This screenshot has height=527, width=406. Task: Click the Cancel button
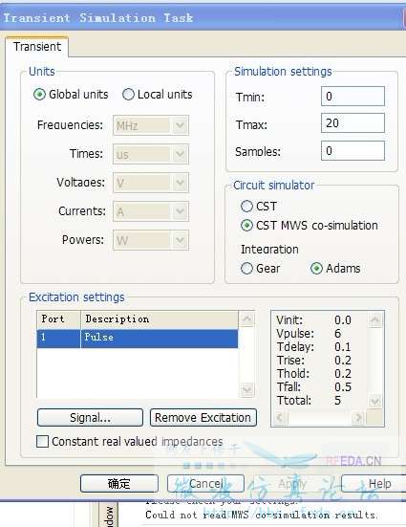[205, 484]
